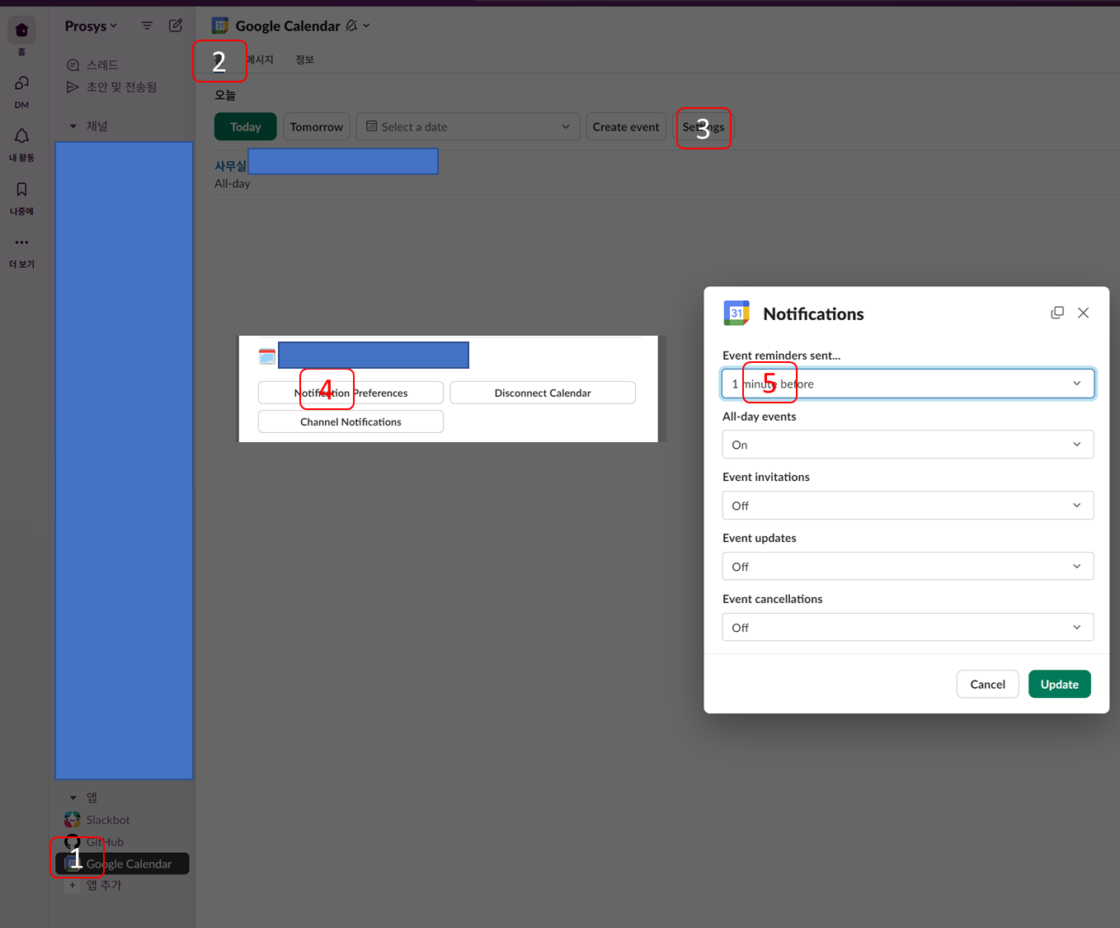Click the Disconnect Calendar button
Screen dimensions: 1120x928
(x=542, y=393)
